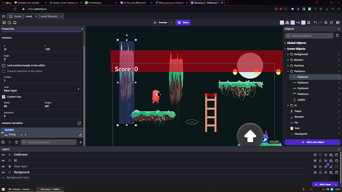
Task: Open the project manager menu icon
Action: click(x=3, y=16)
